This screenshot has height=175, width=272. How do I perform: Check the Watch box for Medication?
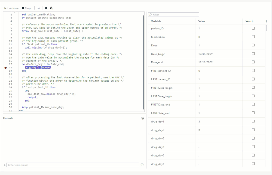pyautogui.click(x=253, y=36)
